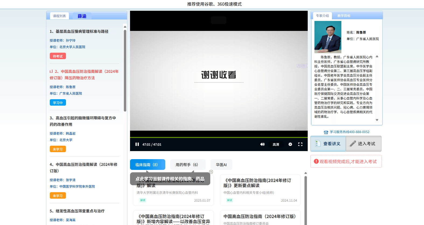The image size is (424, 225).
Task: Open the 高清 quality selector
Action: pyautogui.click(x=276, y=144)
